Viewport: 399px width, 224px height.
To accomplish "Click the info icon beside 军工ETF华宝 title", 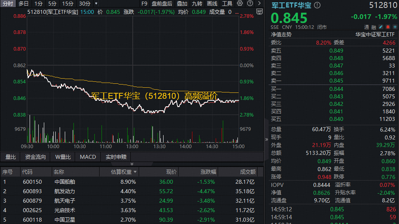I will (317, 6).
